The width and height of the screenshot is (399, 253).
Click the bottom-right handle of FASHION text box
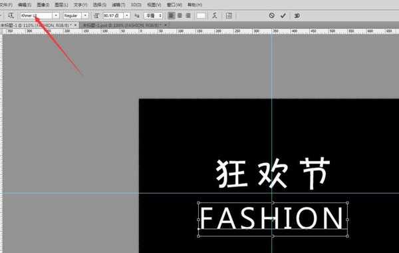(x=347, y=236)
